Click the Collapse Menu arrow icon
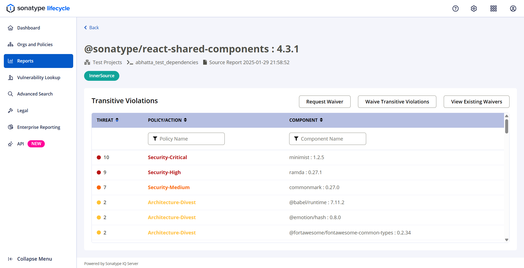524x268 pixels. pyautogui.click(x=10, y=259)
